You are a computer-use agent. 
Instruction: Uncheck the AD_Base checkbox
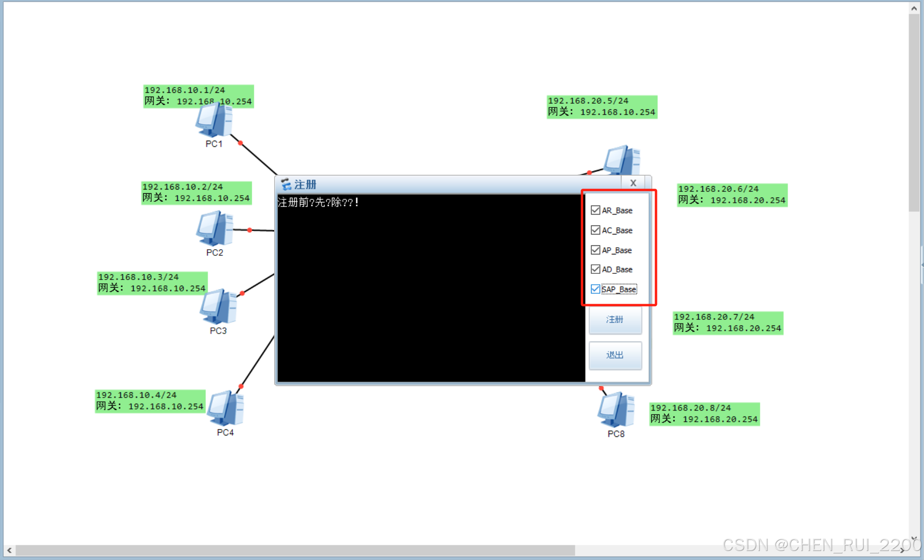coord(595,269)
